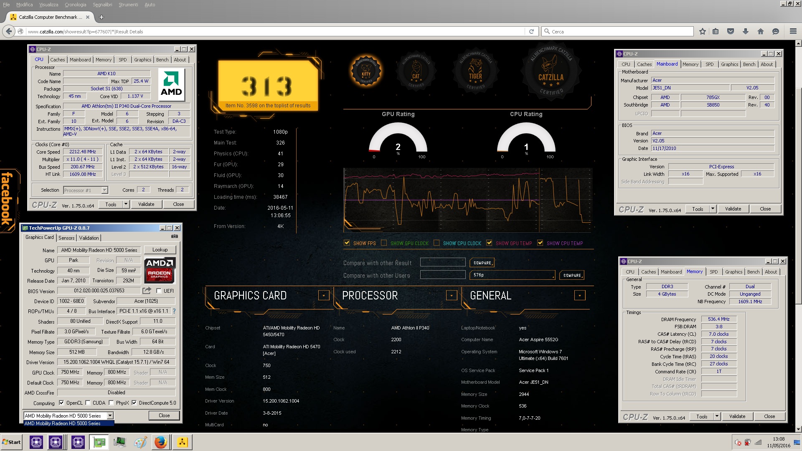Image resolution: width=802 pixels, height=451 pixels.
Task: Click the GPU-Z BIOS share/export icon
Action: click(x=147, y=290)
